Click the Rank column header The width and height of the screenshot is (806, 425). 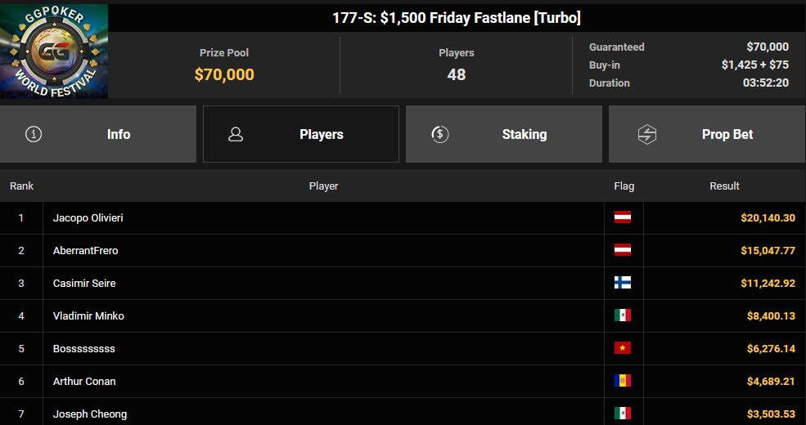point(21,186)
